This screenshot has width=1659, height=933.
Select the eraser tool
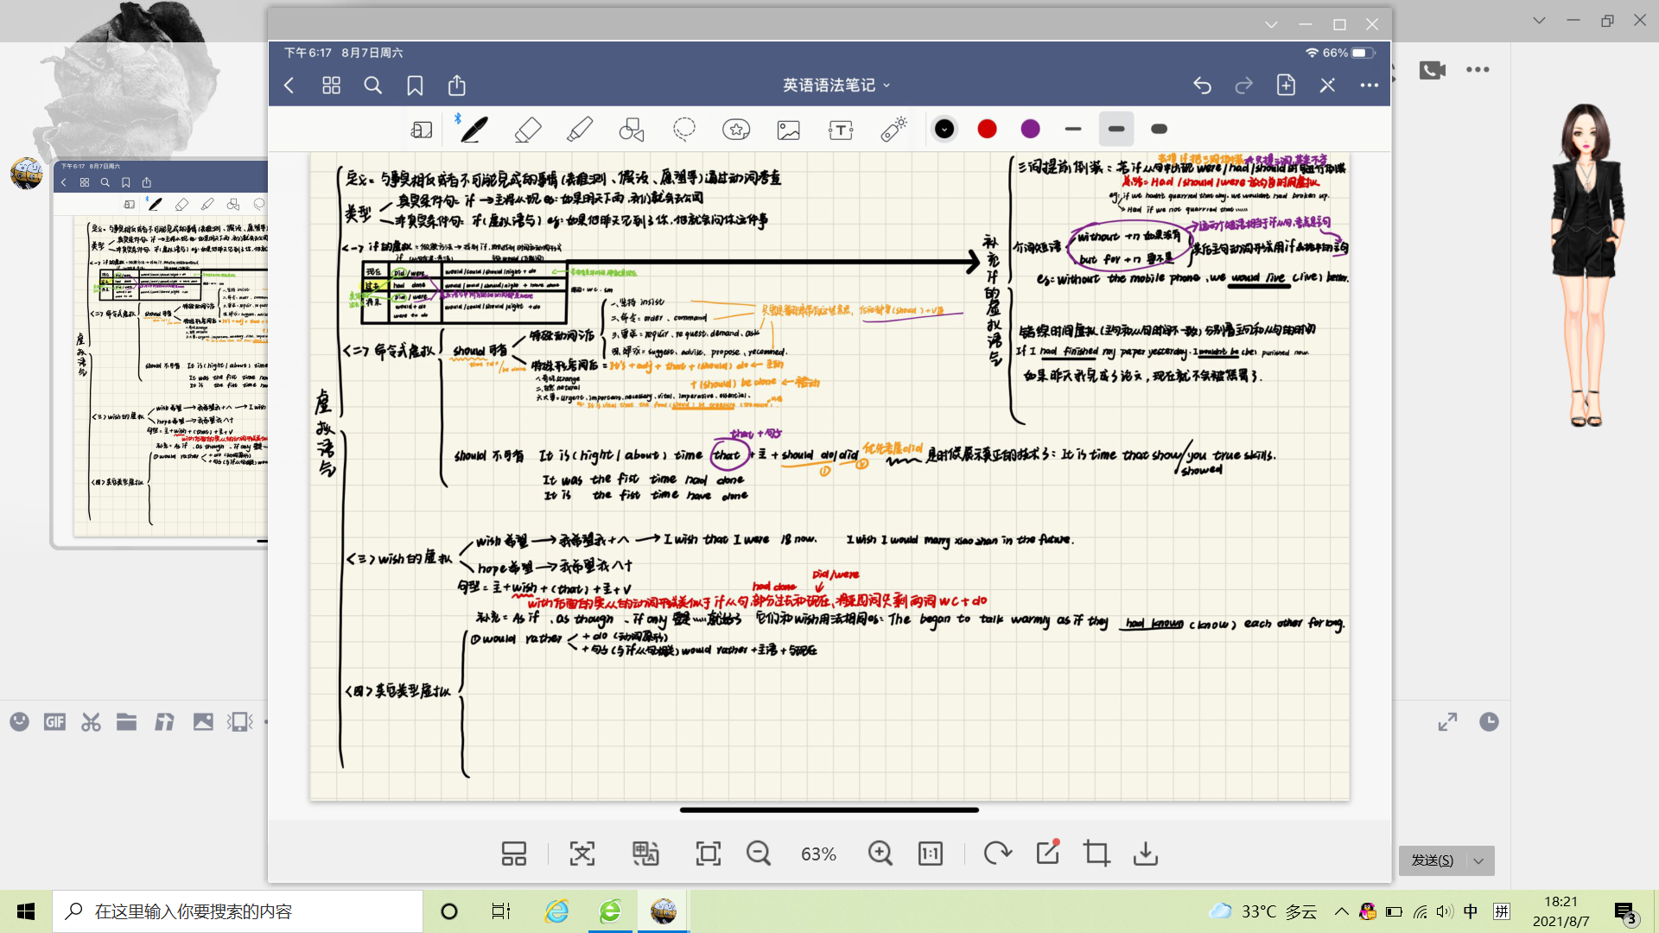(527, 130)
